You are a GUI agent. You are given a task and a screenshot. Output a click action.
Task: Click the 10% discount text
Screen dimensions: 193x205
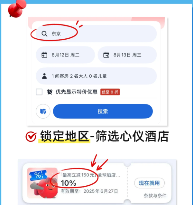coord(69,183)
